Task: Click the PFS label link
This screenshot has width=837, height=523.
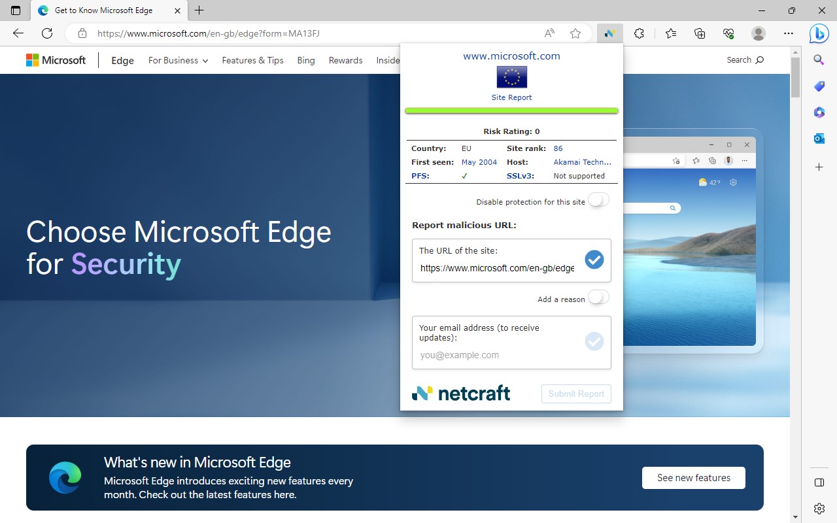Action: pyautogui.click(x=420, y=176)
